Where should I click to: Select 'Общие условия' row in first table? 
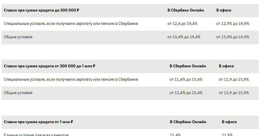[x=130, y=37]
